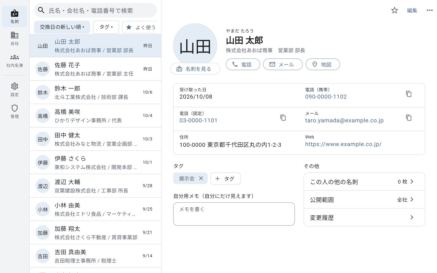The image size is (437, 273).
Task: Click the personal memo text area
Action: 234,214
